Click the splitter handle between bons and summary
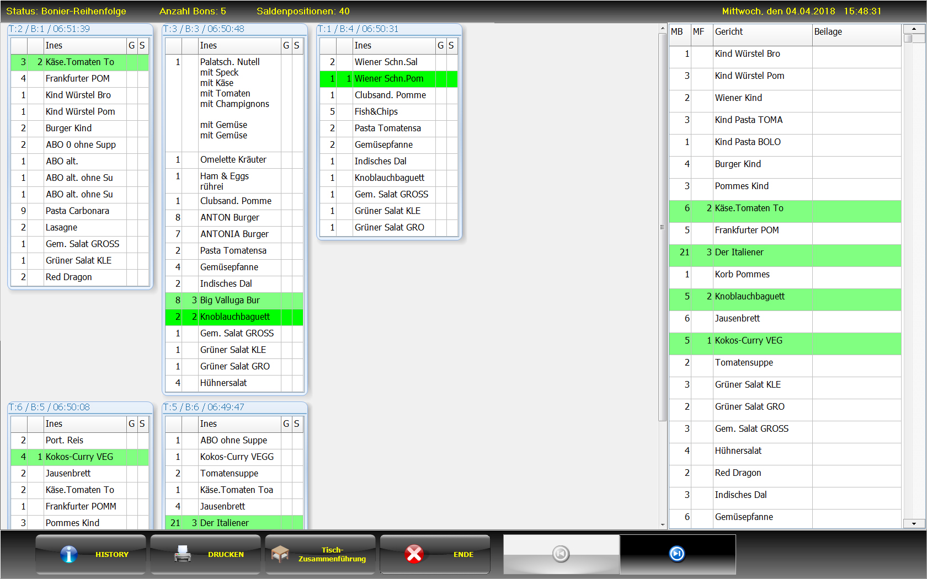Screen dimensions: 927x579 662,227
